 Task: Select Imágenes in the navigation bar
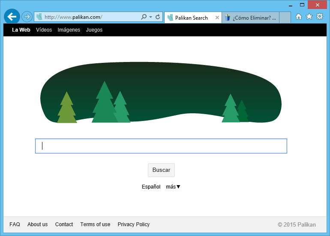coord(69,30)
